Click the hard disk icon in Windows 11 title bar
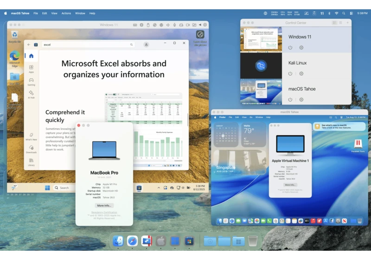This screenshot has width=371, height=260. coord(181,25)
